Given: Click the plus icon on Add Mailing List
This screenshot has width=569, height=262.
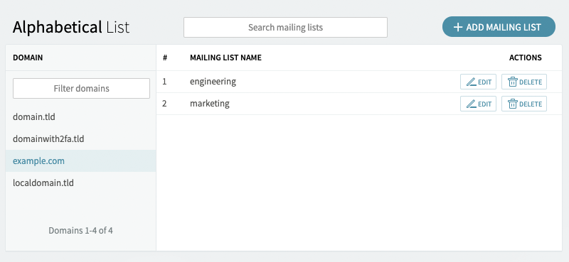Looking at the screenshot, I should pyautogui.click(x=458, y=27).
